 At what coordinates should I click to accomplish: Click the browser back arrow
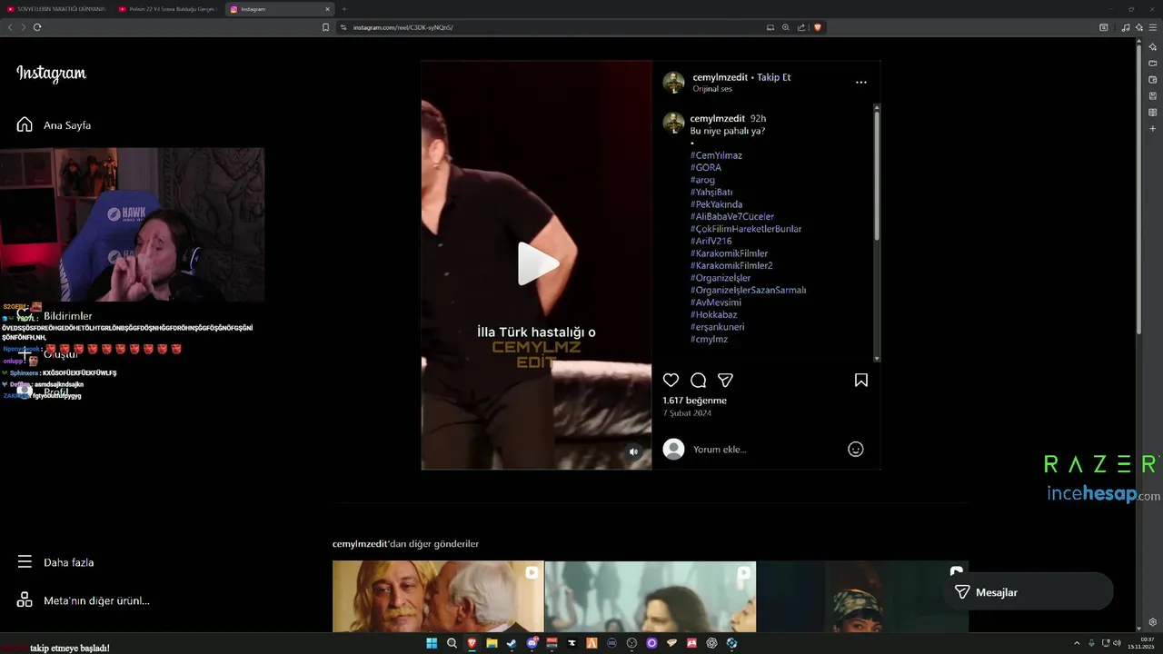[x=10, y=27]
